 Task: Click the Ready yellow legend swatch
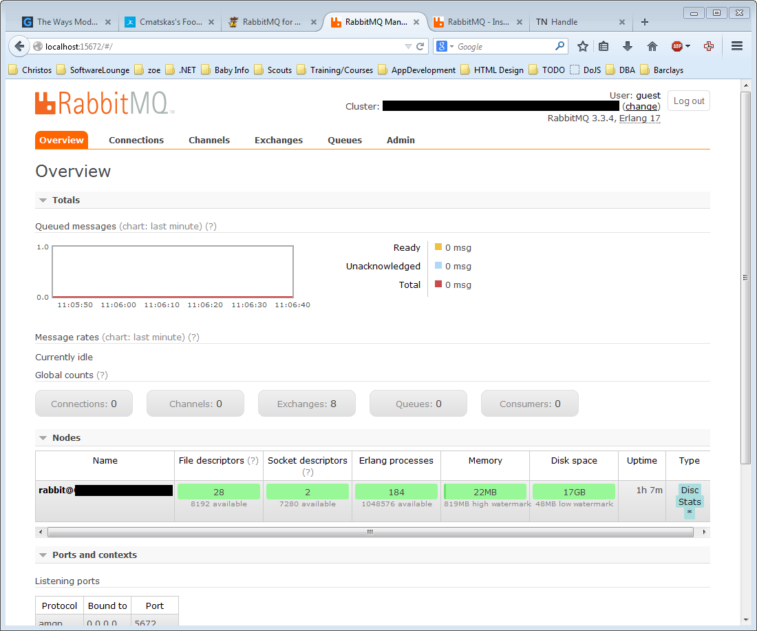tap(438, 247)
